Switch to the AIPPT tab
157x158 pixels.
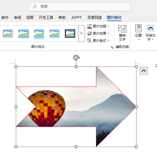pos(77,17)
